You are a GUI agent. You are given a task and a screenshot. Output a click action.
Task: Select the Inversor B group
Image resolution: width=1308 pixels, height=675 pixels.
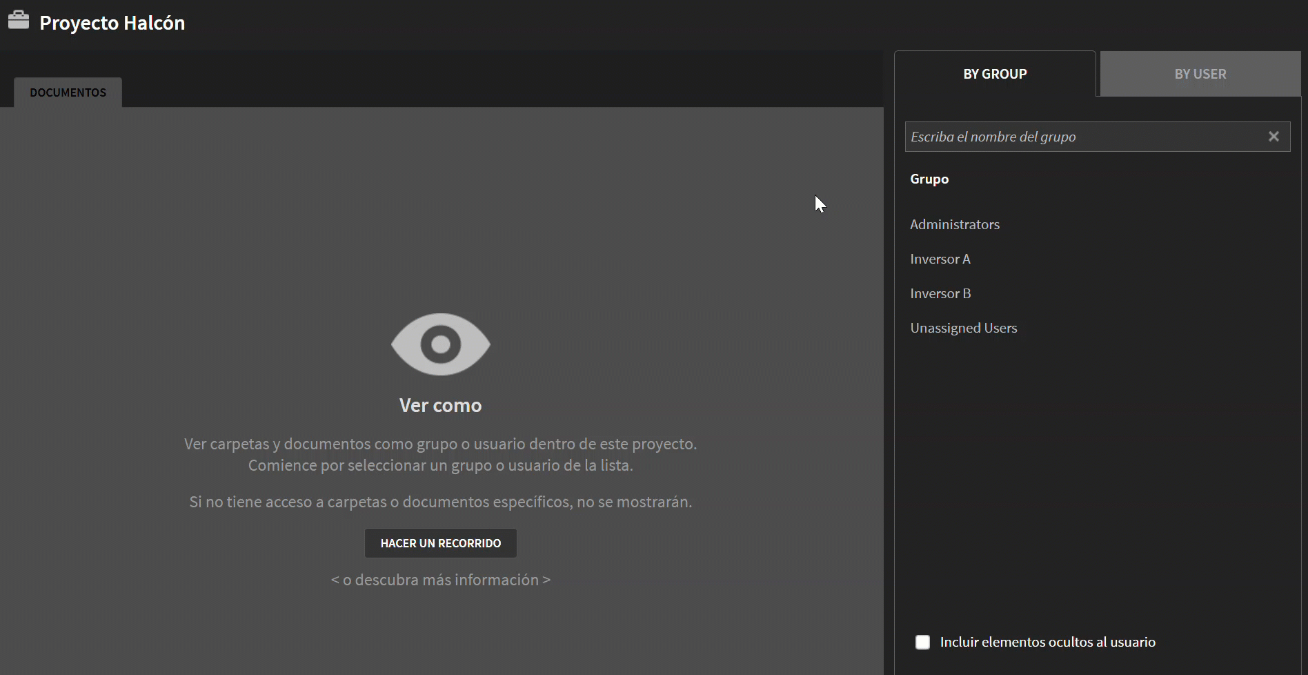pyautogui.click(x=940, y=293)
